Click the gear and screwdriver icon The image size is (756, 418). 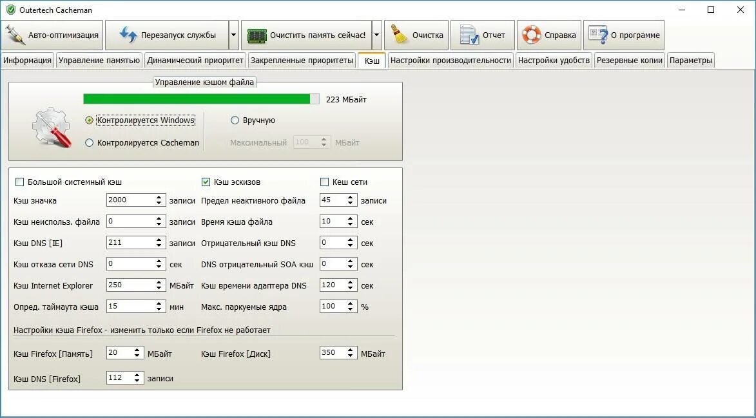pyautogui.click(x=52, y=127)
